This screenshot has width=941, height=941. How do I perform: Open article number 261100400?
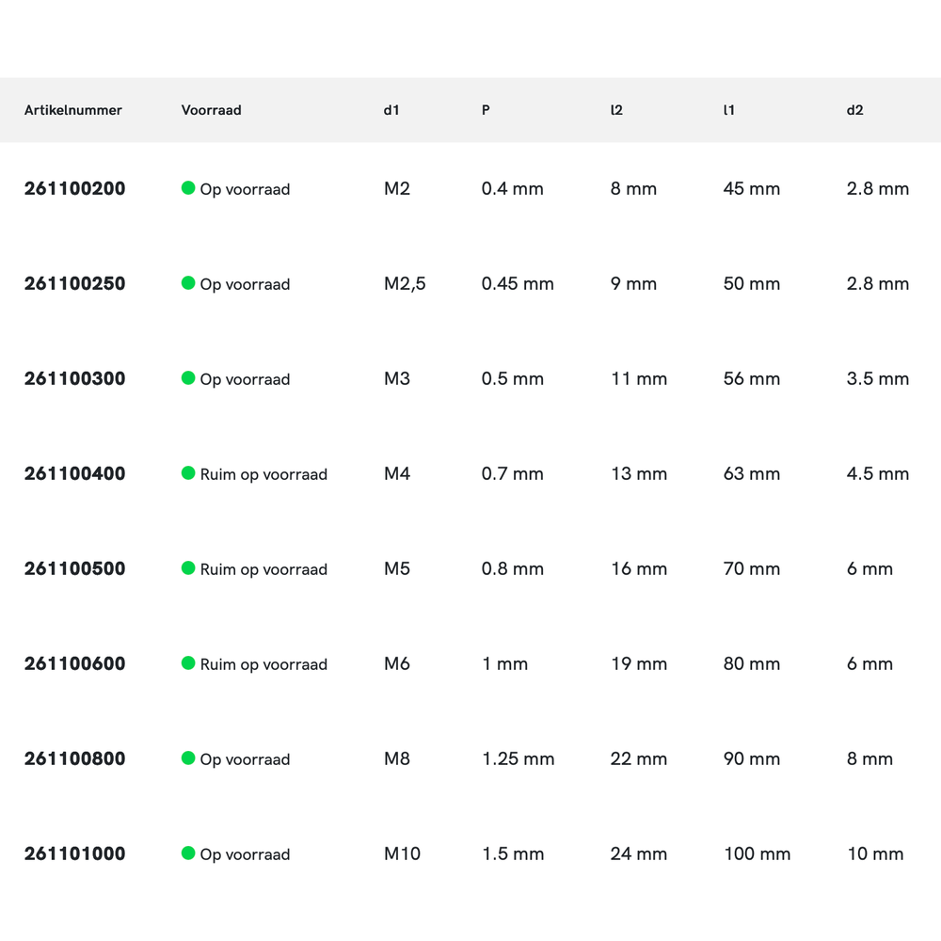74,474
